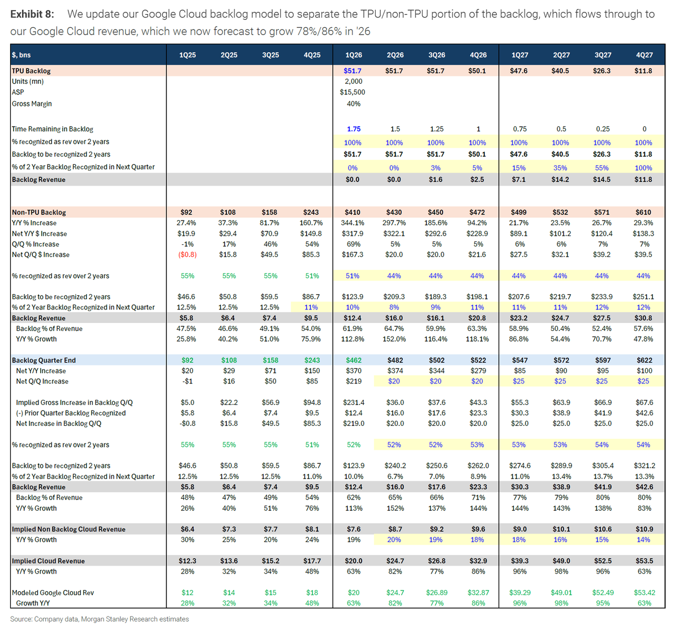679x629 pixels.
Task: Select the 'Units (mn)' row label
Action: [28, 81]
